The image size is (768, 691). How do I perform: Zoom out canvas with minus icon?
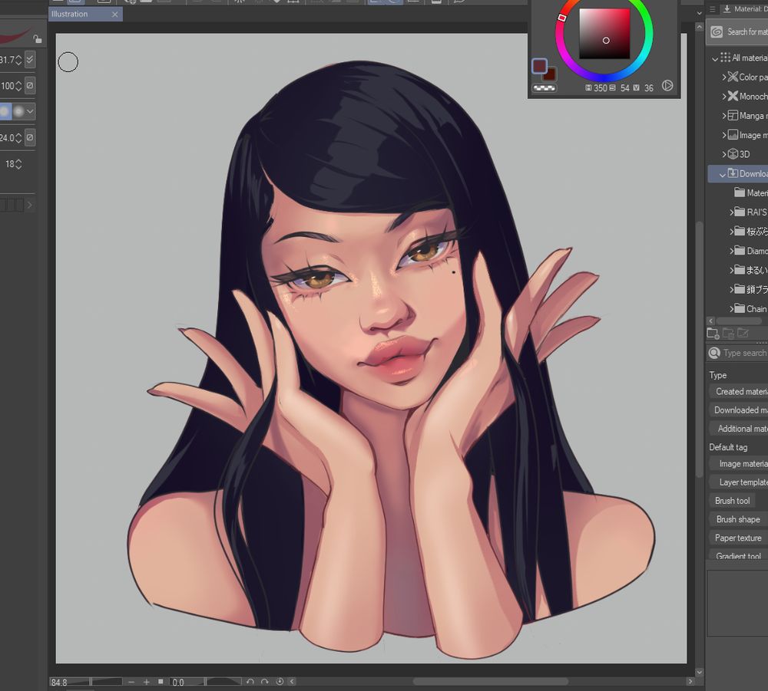pyautogui.click(x=131, y=682)
